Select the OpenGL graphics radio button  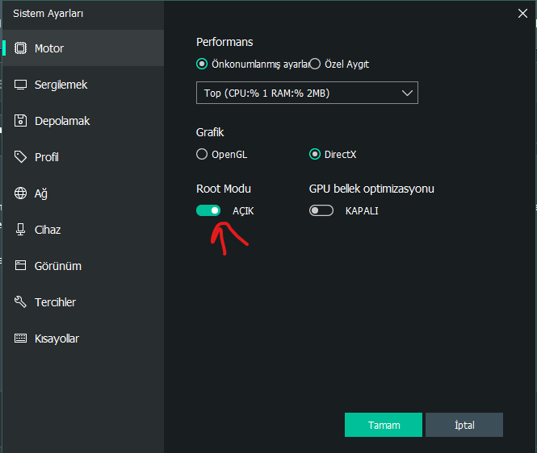[x=202, y=154]
